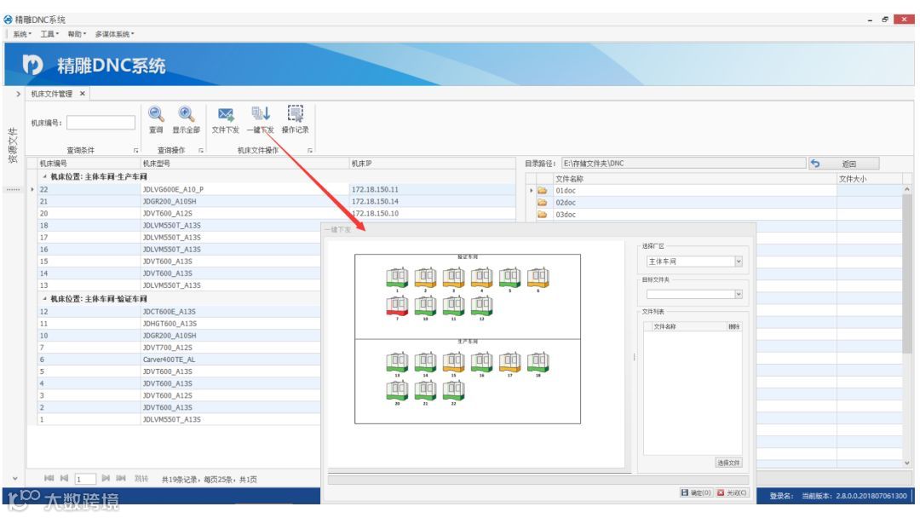Select machine 13 in 生产车间 layout
The width and height of the screenshot is (920, 518).
click(x=397, y=361)
